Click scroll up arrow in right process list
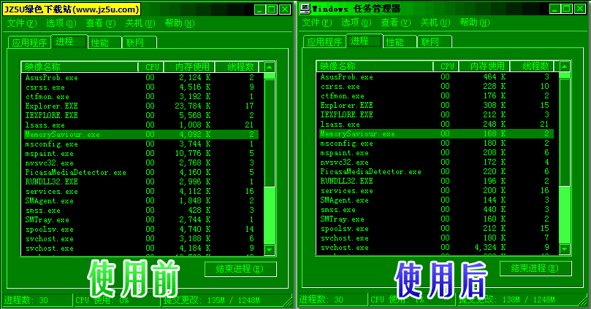The image size is (591, 309). [x=564, y=66]
